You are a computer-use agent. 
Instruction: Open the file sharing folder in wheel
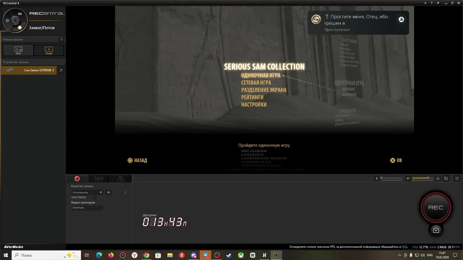[20, 13]
